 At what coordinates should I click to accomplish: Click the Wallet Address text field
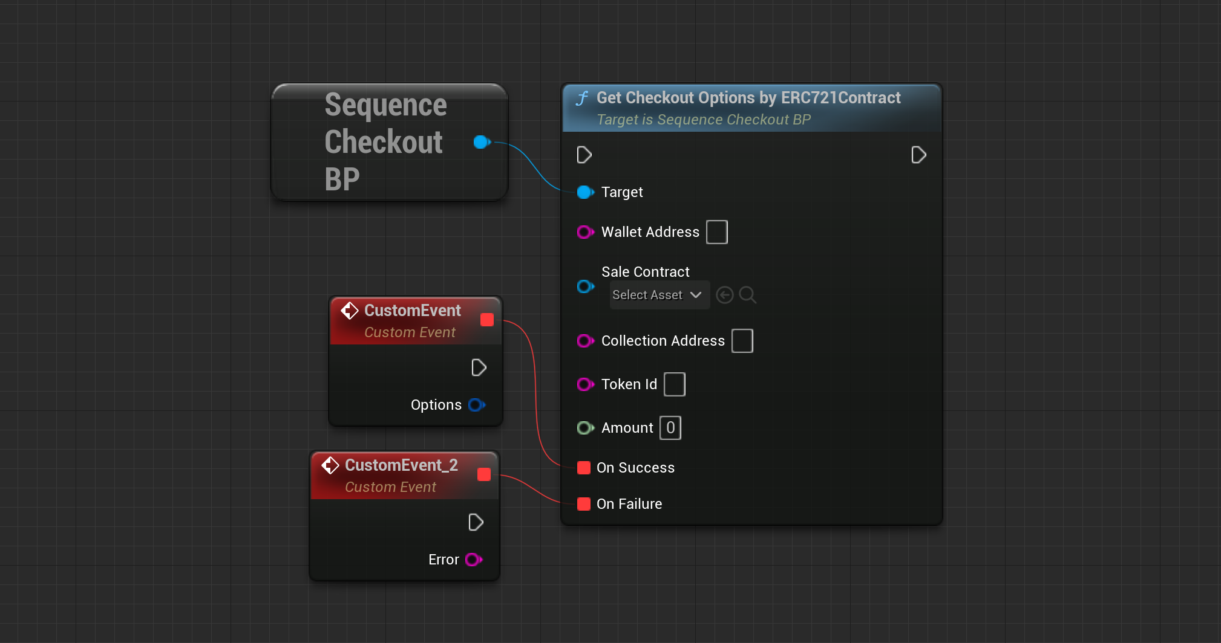[717, 232]
